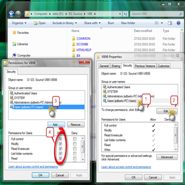
Task: Click scroll up arrow in Properties permissions list
Action: (x=176, y=125)
